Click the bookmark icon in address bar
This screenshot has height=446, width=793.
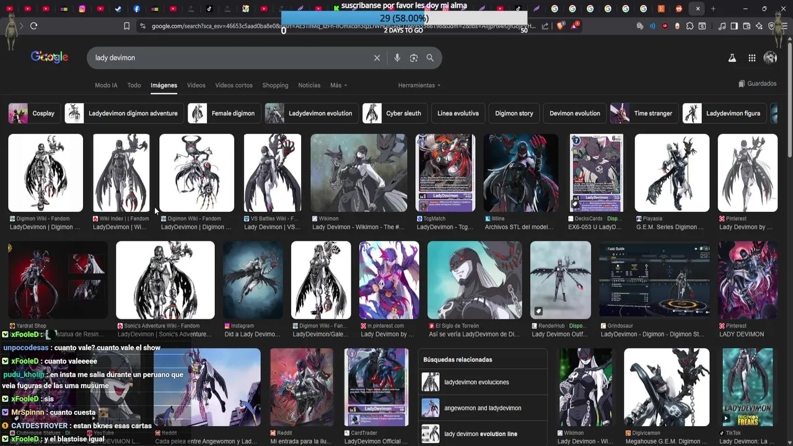(126, 26)
